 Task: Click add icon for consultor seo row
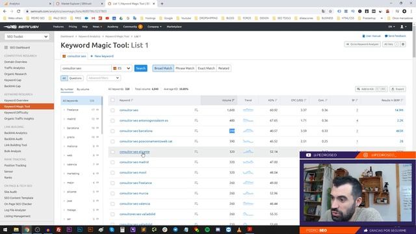pyautogui.click(x=196, y=110)
